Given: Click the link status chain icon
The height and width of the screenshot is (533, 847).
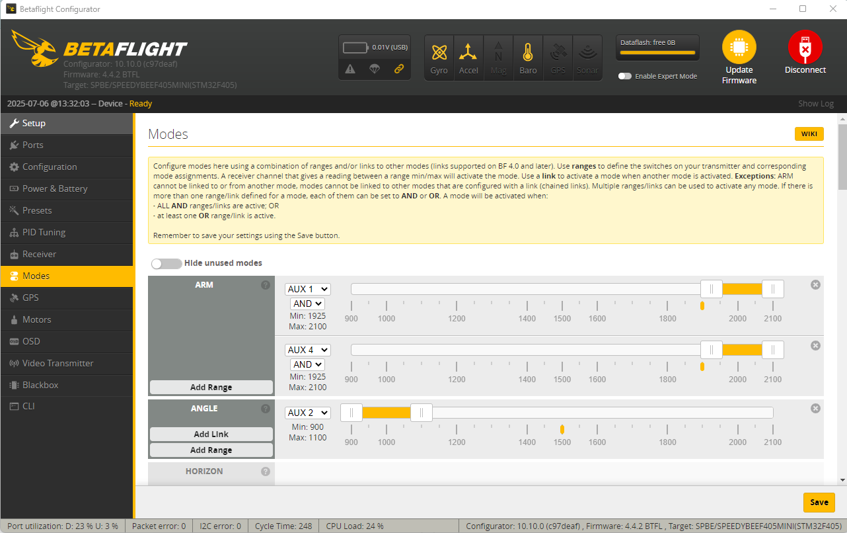Looking at the screenshot, I should click(399, 69).
